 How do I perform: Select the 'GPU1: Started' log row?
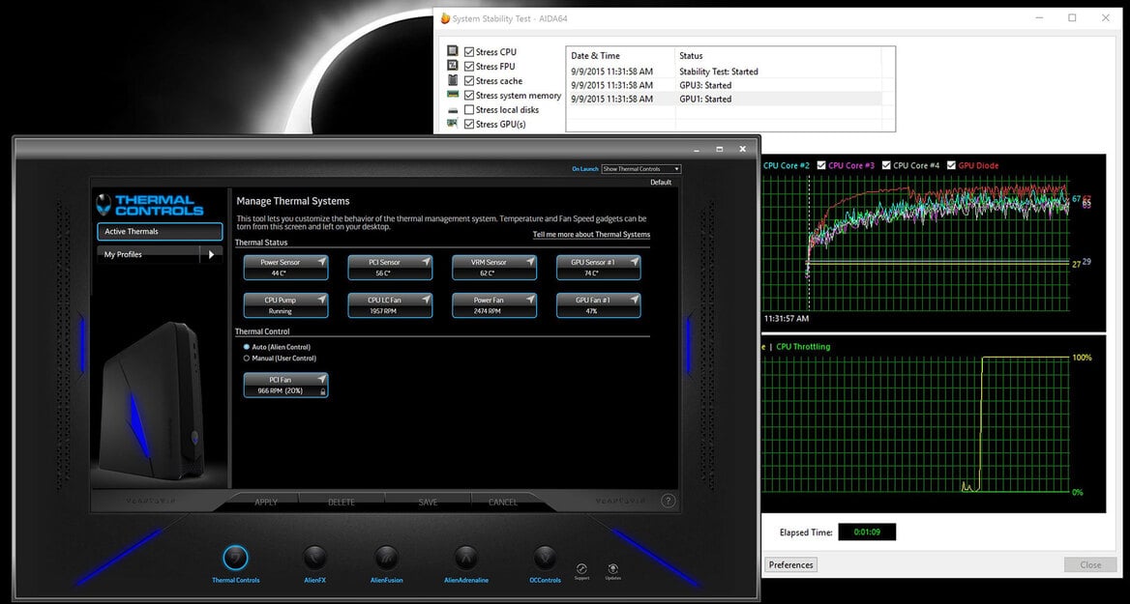point(724,99)
